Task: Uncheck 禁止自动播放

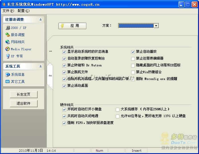Action: [133, 52]
